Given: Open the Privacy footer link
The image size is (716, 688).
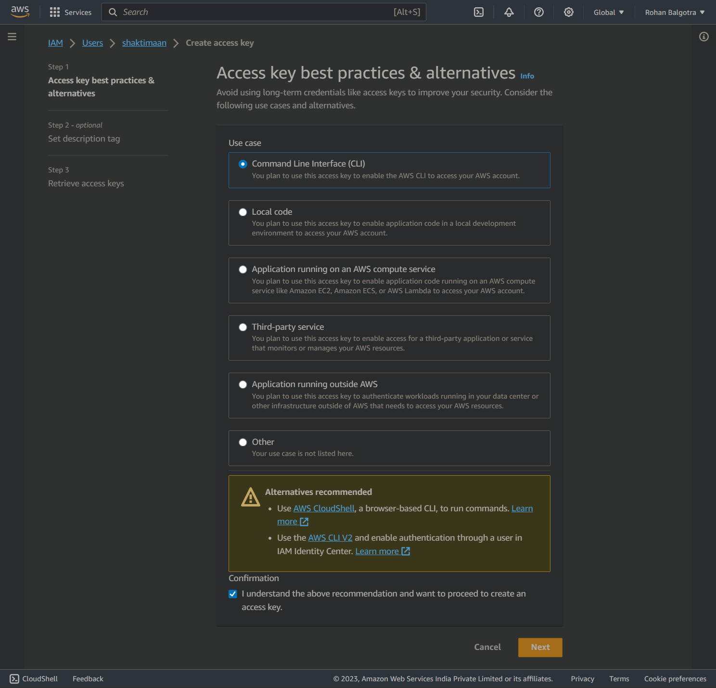Looking at the screenshot, I should coord(583,679).
